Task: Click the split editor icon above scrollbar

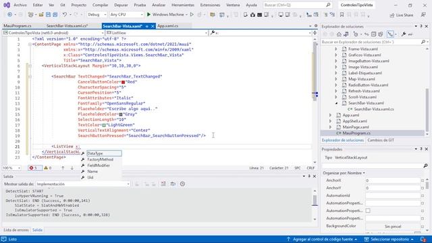Action: tap(315, 33)
